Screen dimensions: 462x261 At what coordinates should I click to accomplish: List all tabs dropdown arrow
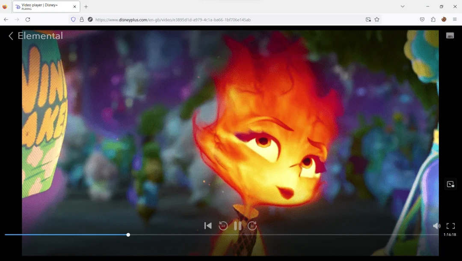[403, 6]
